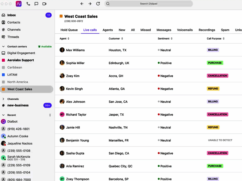This screenshot has height=181, width=242.
Task: Click the orange West Coast Sales color square
Action: tap(61, 16)
